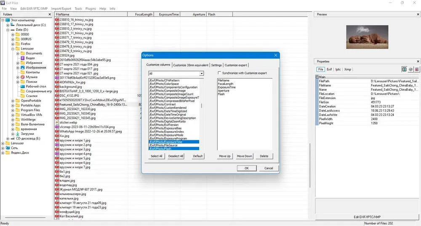
Task: Switch to Customize 35mm equivalent tab
Action: [191, 65]
